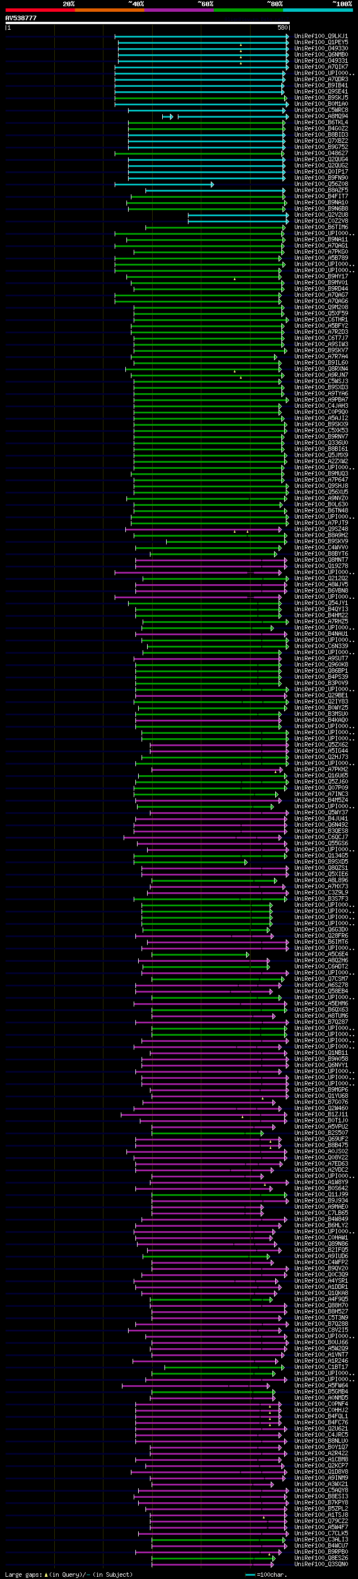Click the UniRef100_Q2V2U8 label
The image size is (358, 1579).
coord(321,215)
